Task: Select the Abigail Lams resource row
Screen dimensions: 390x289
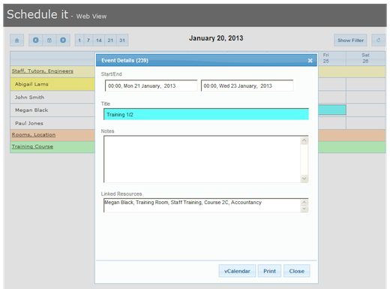Action: click(52, 84)
